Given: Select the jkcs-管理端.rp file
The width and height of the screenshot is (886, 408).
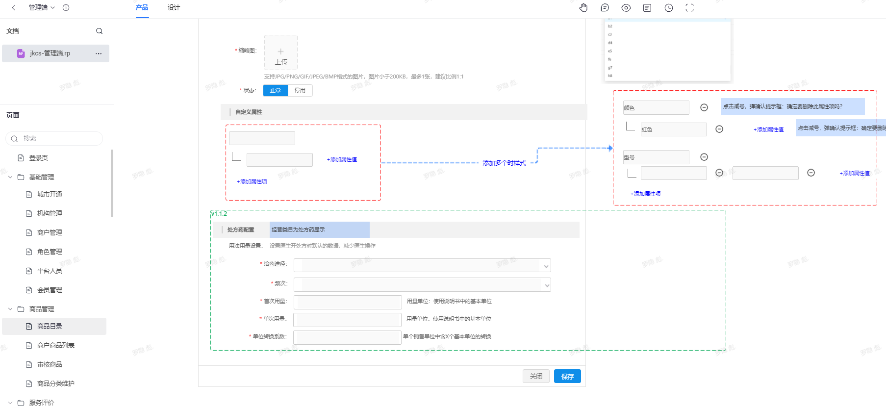Looking at the screenshot, I should (55, 53).
